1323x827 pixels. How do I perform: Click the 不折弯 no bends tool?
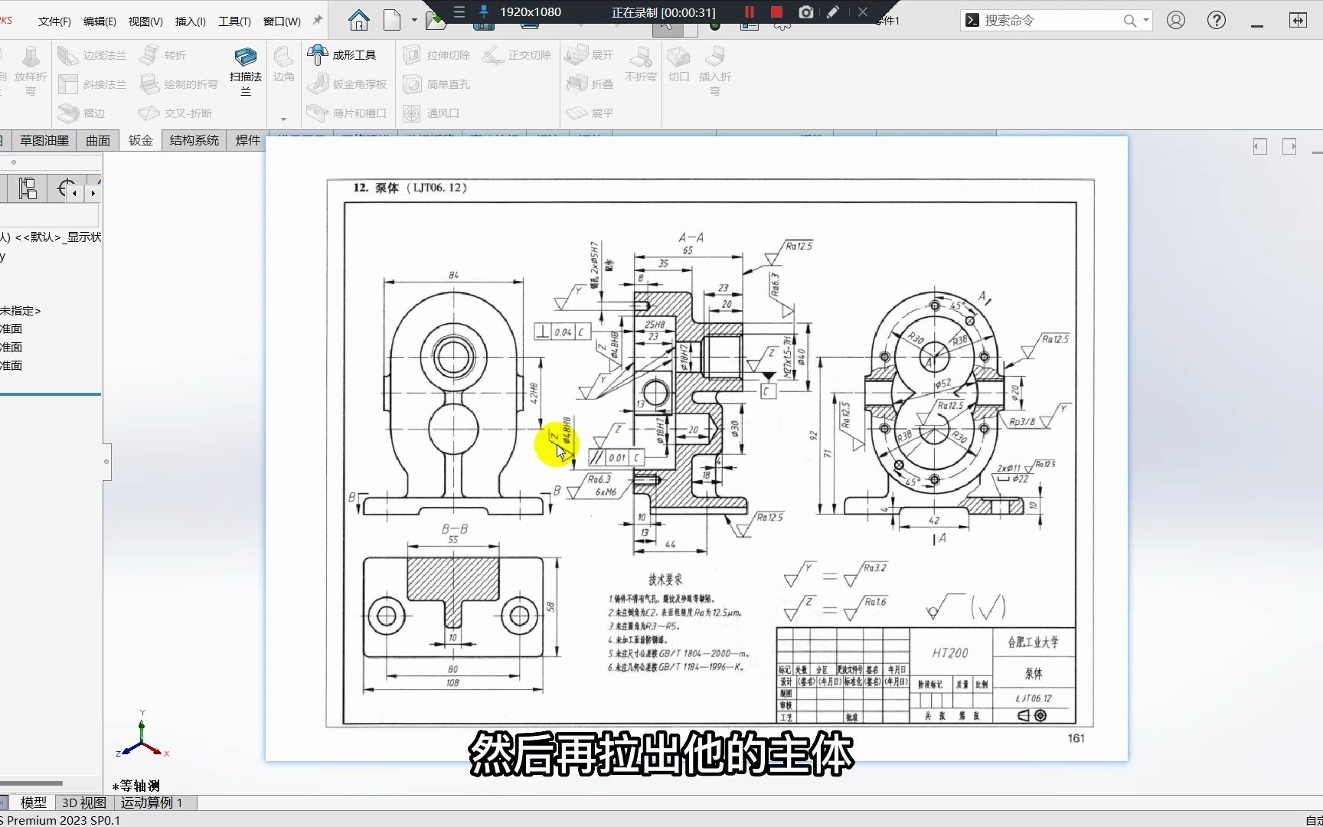(640, 64)
